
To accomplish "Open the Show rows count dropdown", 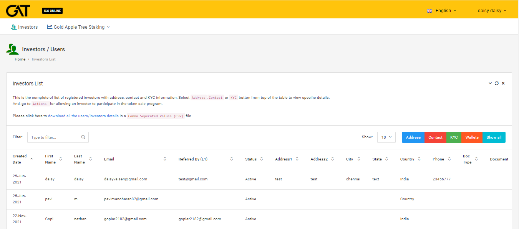I will 386,137.
